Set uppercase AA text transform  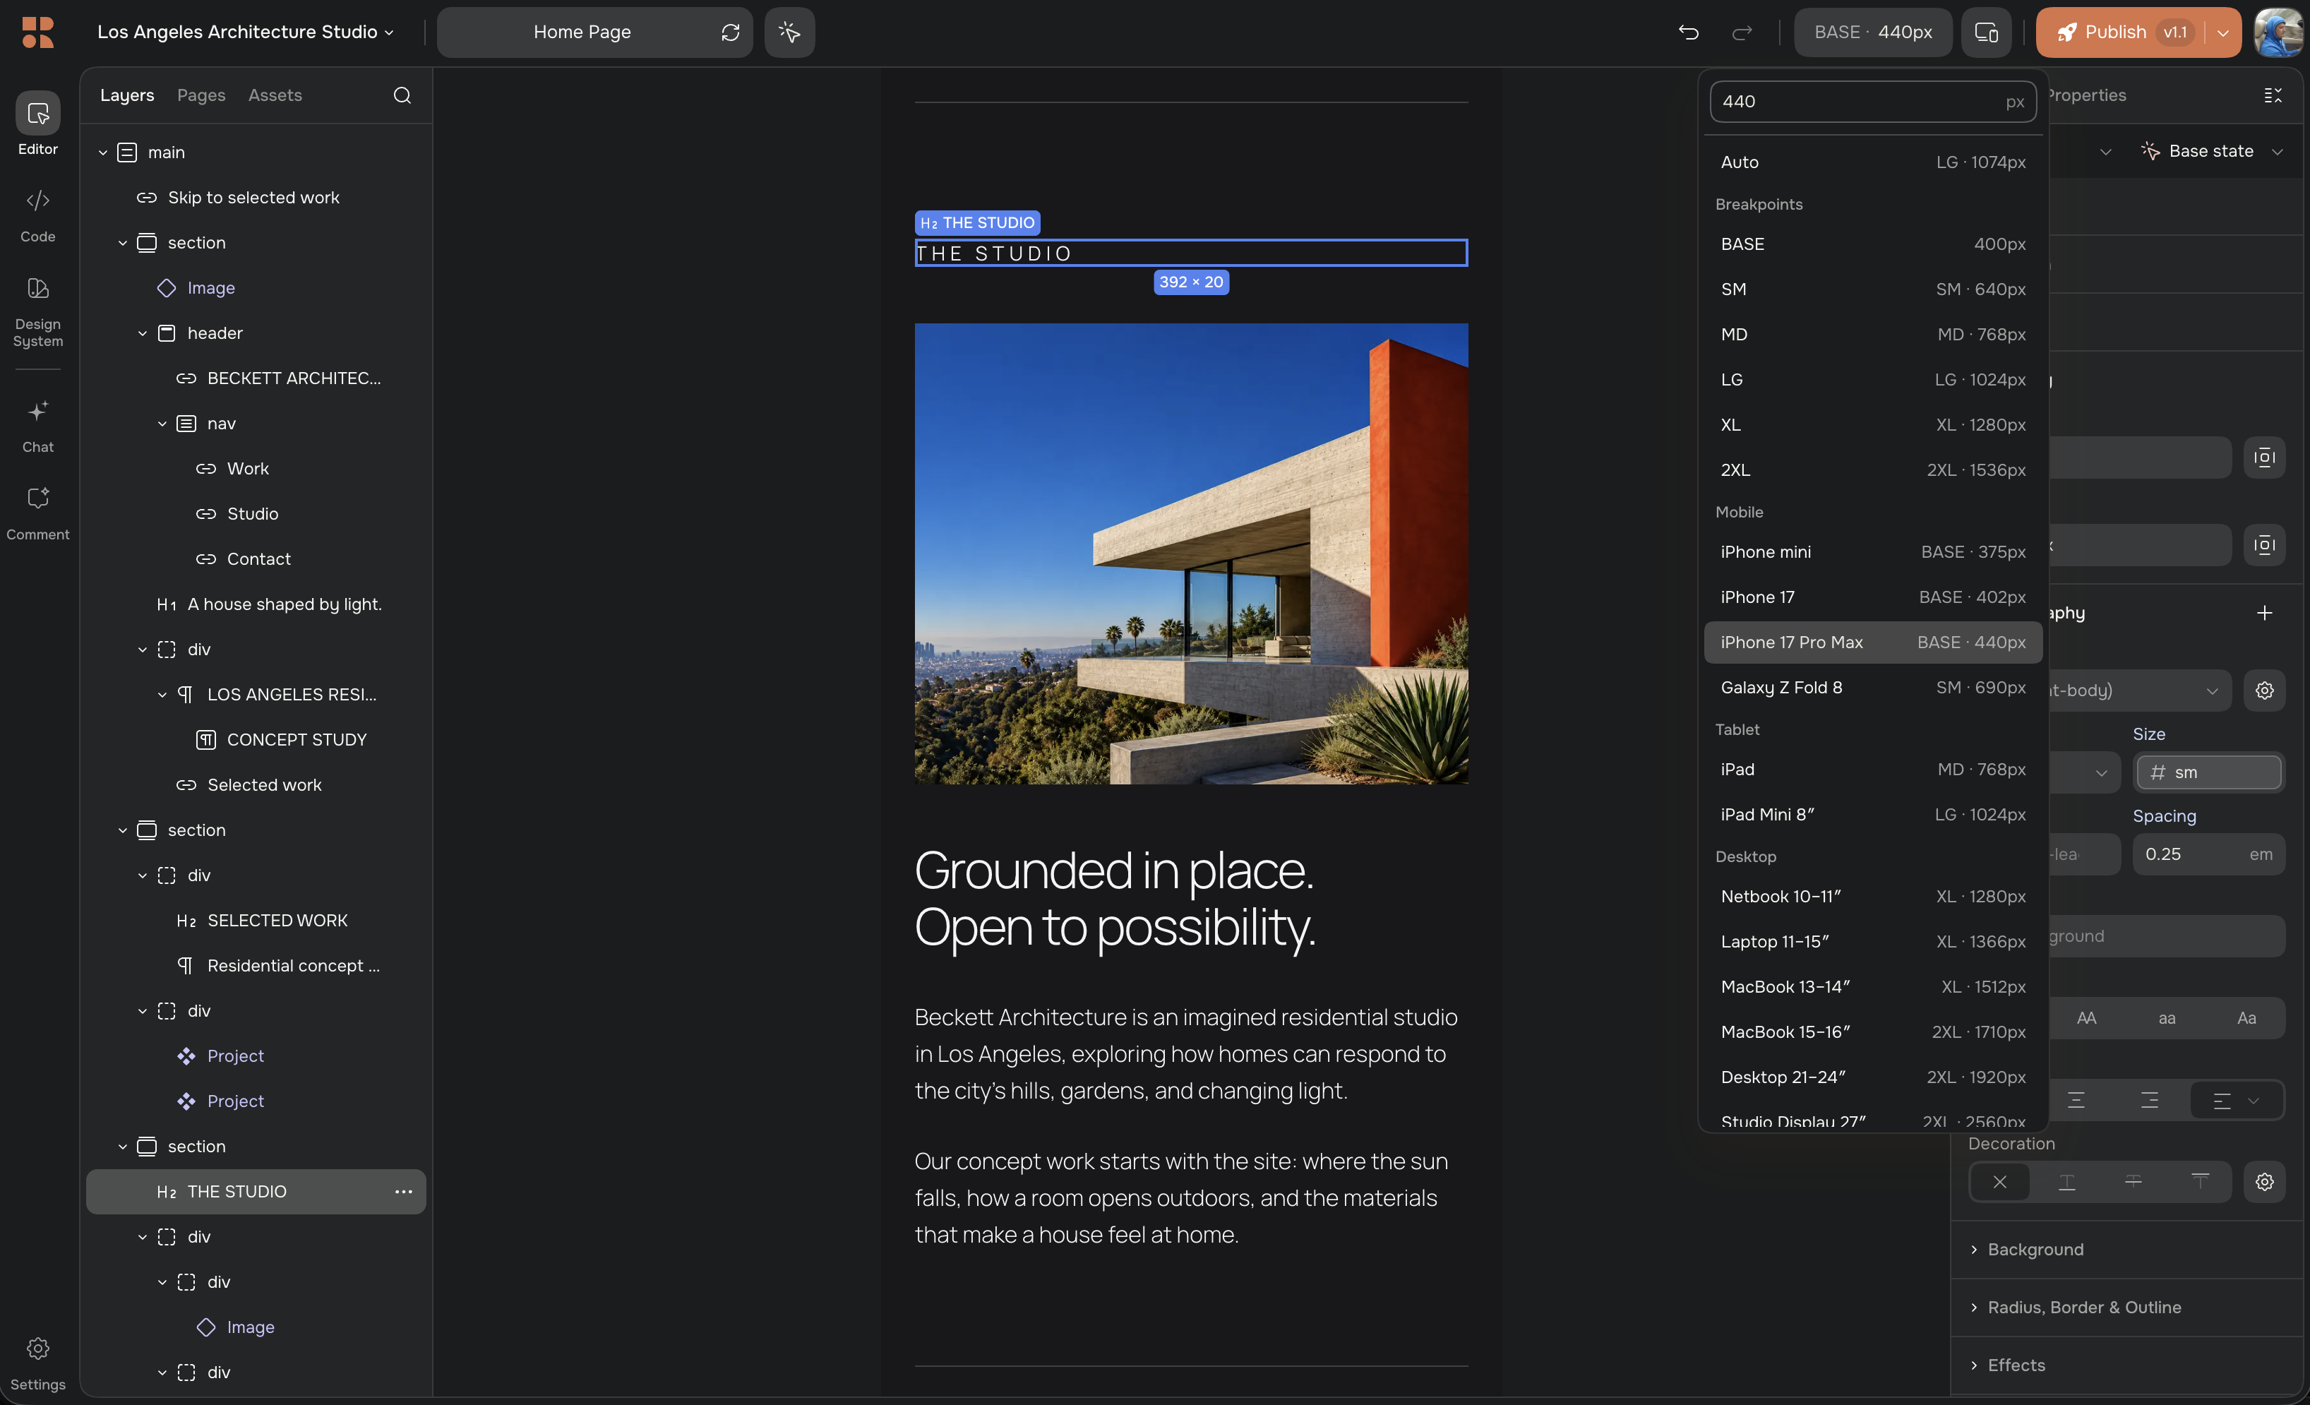[2086, 1018]
